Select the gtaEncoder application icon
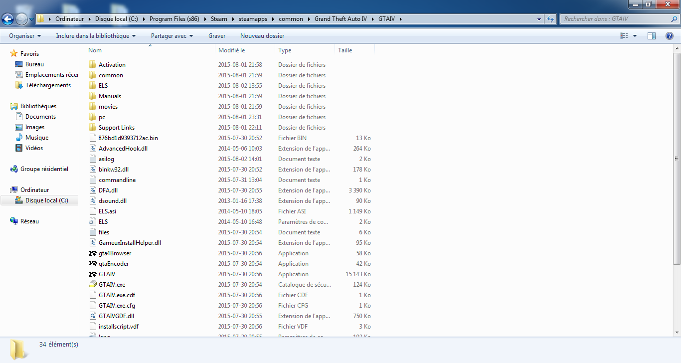The image size is (681, 363). (x=92, y=264)
